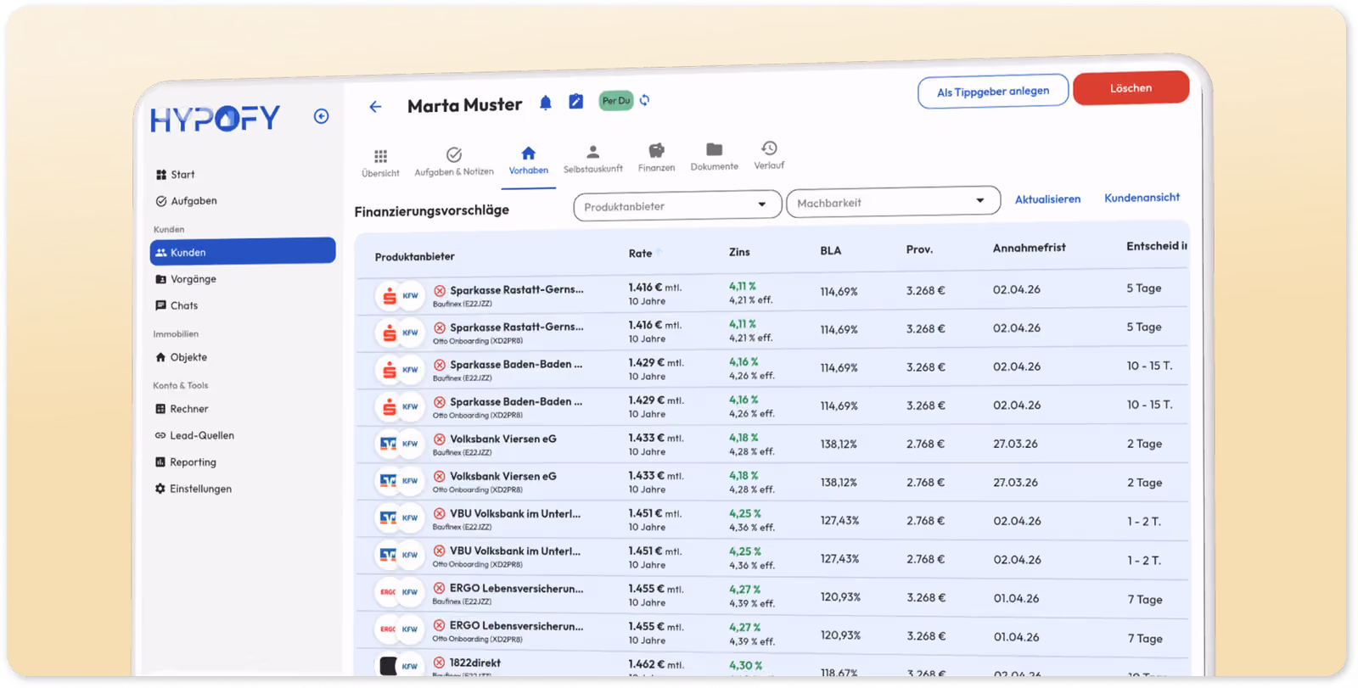Open the Dokumente folder tab
Screen dimensions: 1358x688
pyautogui.click(x=715, y=156)
